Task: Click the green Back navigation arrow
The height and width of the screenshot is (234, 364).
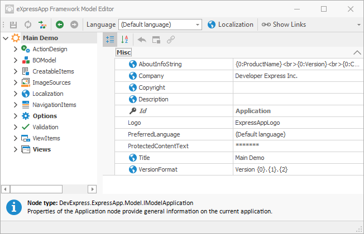Action: pos(60,25)
